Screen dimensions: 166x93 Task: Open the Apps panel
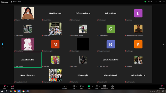[x=97, y=87]
